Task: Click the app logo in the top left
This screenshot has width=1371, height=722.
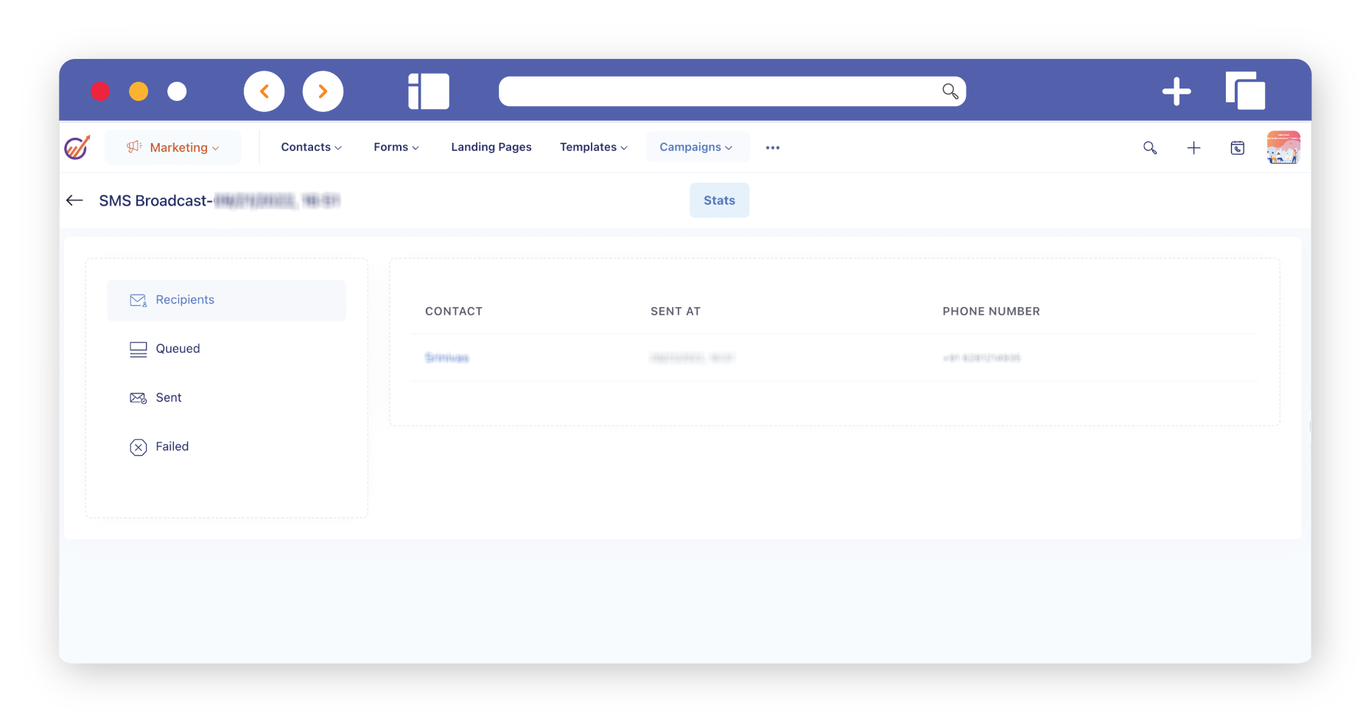Action: tap(77, 147)
